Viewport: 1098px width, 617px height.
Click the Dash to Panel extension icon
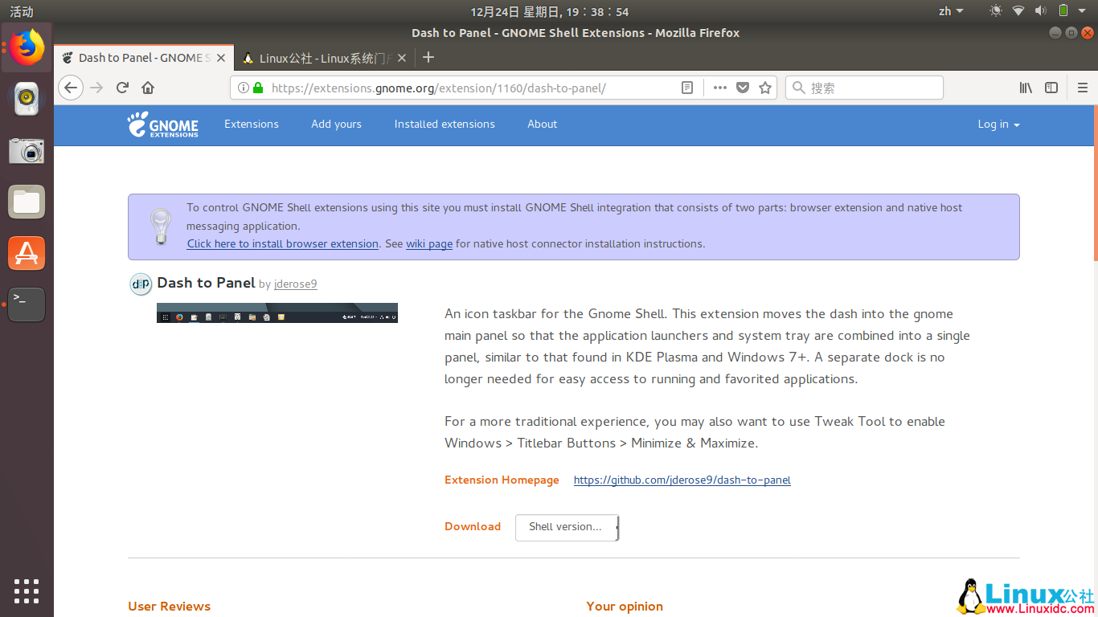(141, 284)
